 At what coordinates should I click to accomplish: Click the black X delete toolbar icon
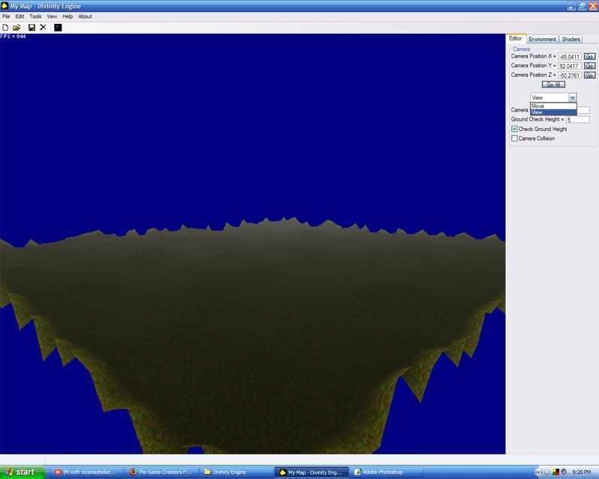tap(43, 28)
